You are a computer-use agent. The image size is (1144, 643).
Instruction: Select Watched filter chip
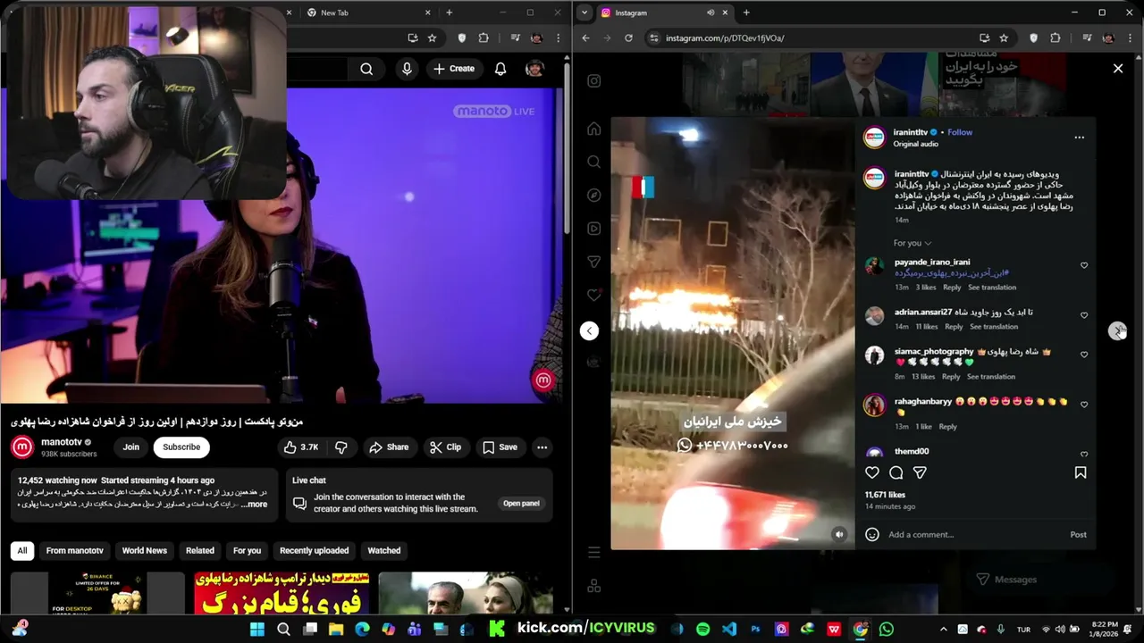click(x=384, y=550)
